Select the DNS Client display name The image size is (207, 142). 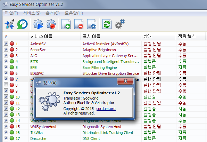pyautogui.click(x=91, y=139)
